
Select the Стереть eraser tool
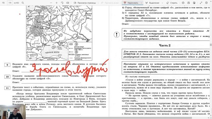coord(172,3)
